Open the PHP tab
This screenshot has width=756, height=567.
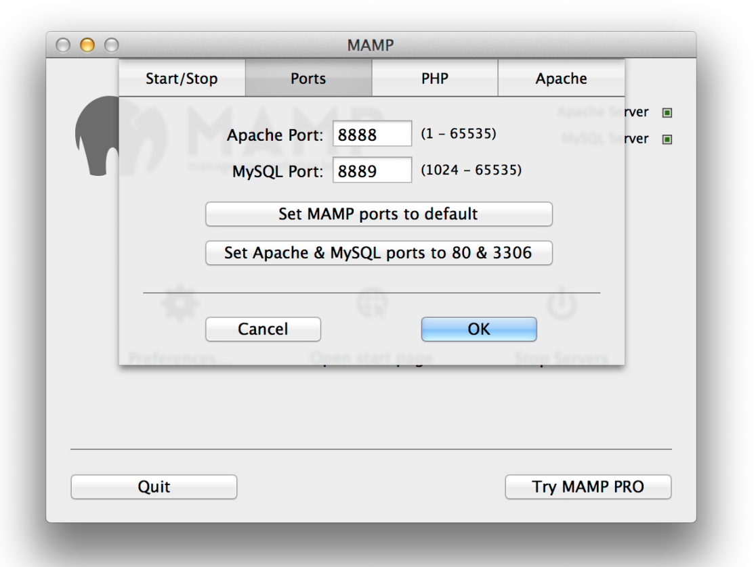pyautogui.click(x=435, y=78)
